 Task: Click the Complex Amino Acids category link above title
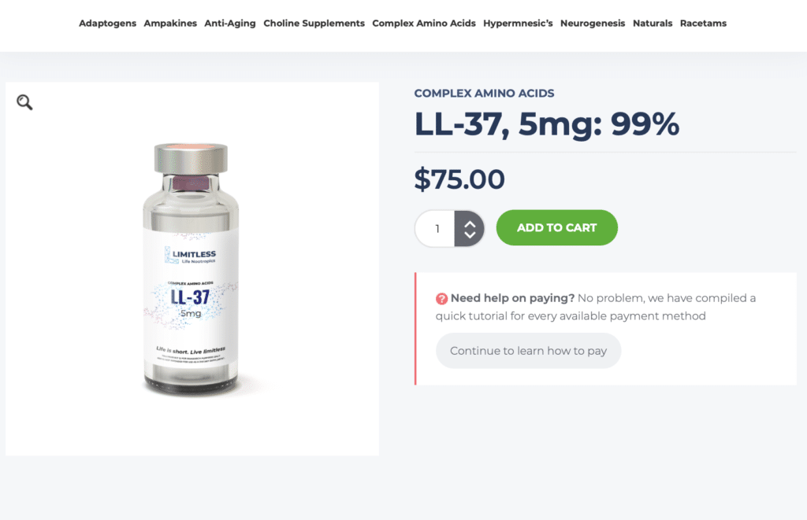tap(485, 93)
